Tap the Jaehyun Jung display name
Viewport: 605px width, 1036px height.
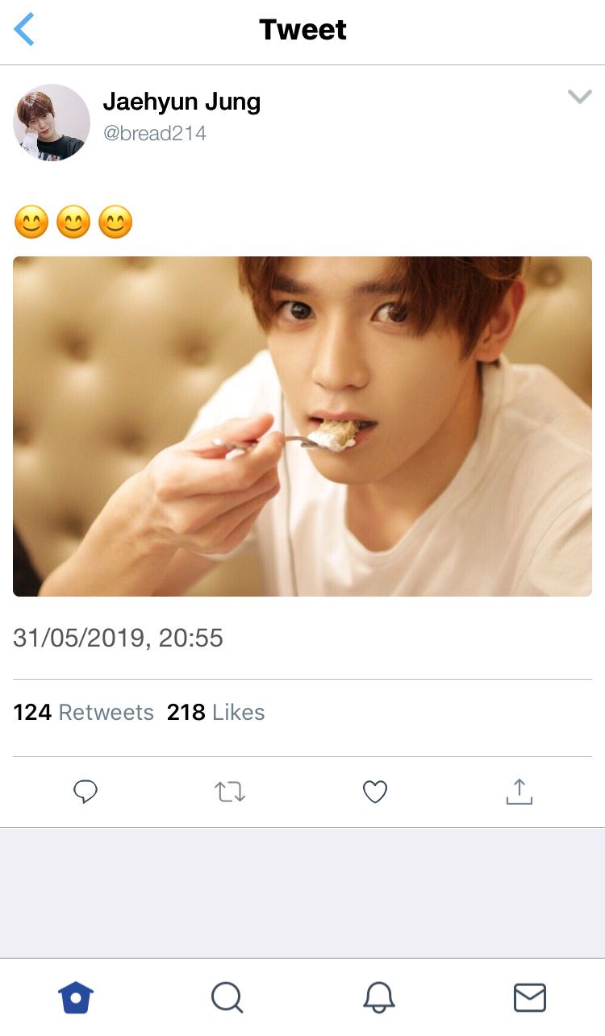[x=181, y=102]
